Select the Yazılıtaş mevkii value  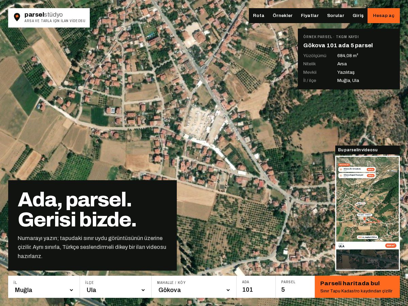[346, 72]
